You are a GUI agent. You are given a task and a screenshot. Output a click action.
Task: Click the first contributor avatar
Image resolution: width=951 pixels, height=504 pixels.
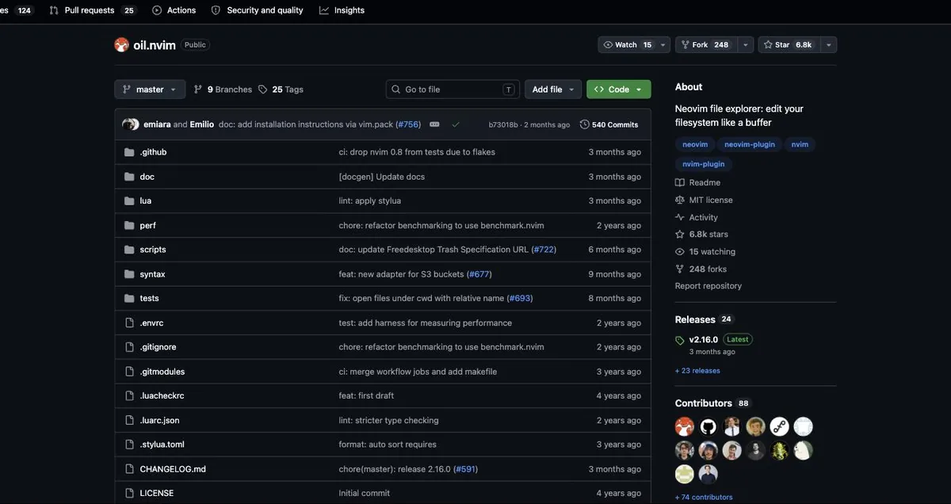point(685,427)
